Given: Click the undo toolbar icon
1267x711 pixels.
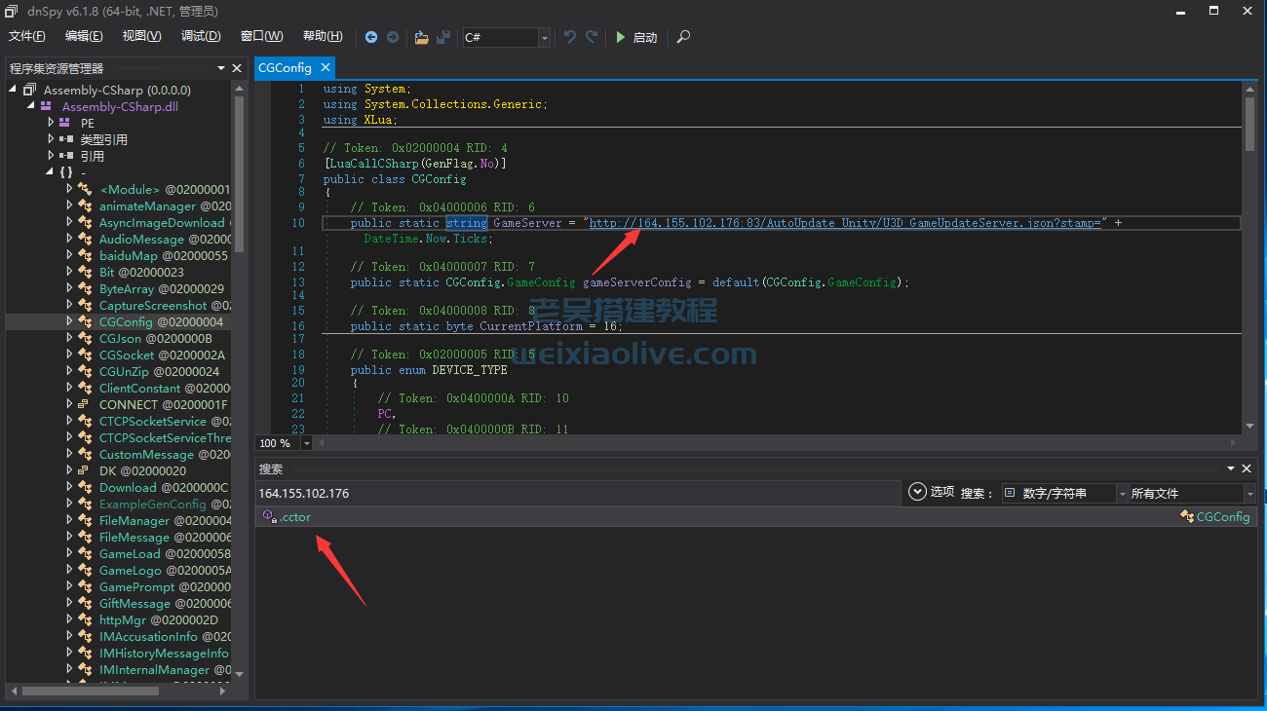Looking at the screenshot, I should pyautogui.click(x=570, y=37).
